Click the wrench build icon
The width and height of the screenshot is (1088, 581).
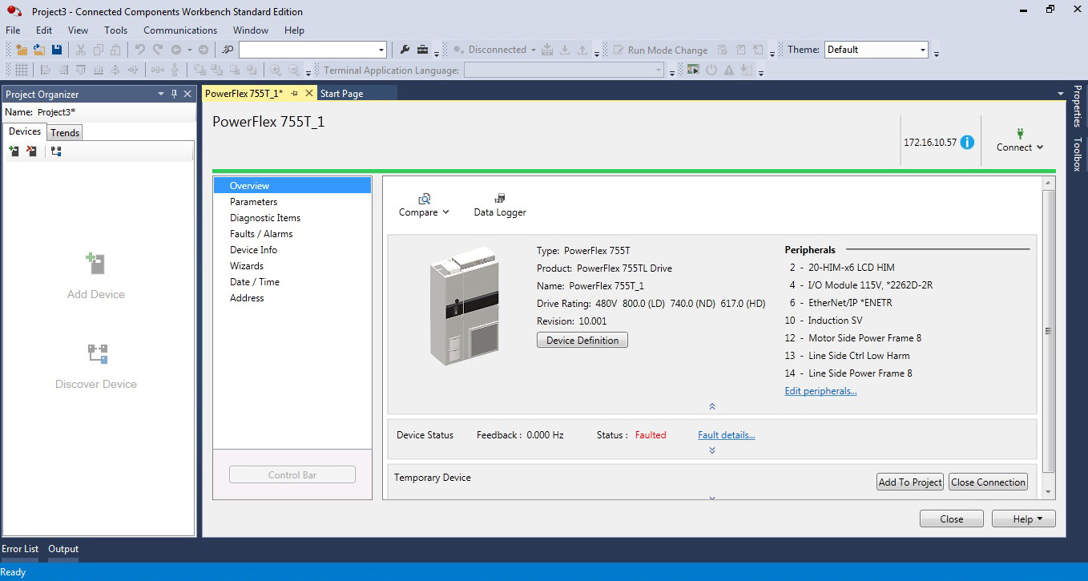(405, 50)
